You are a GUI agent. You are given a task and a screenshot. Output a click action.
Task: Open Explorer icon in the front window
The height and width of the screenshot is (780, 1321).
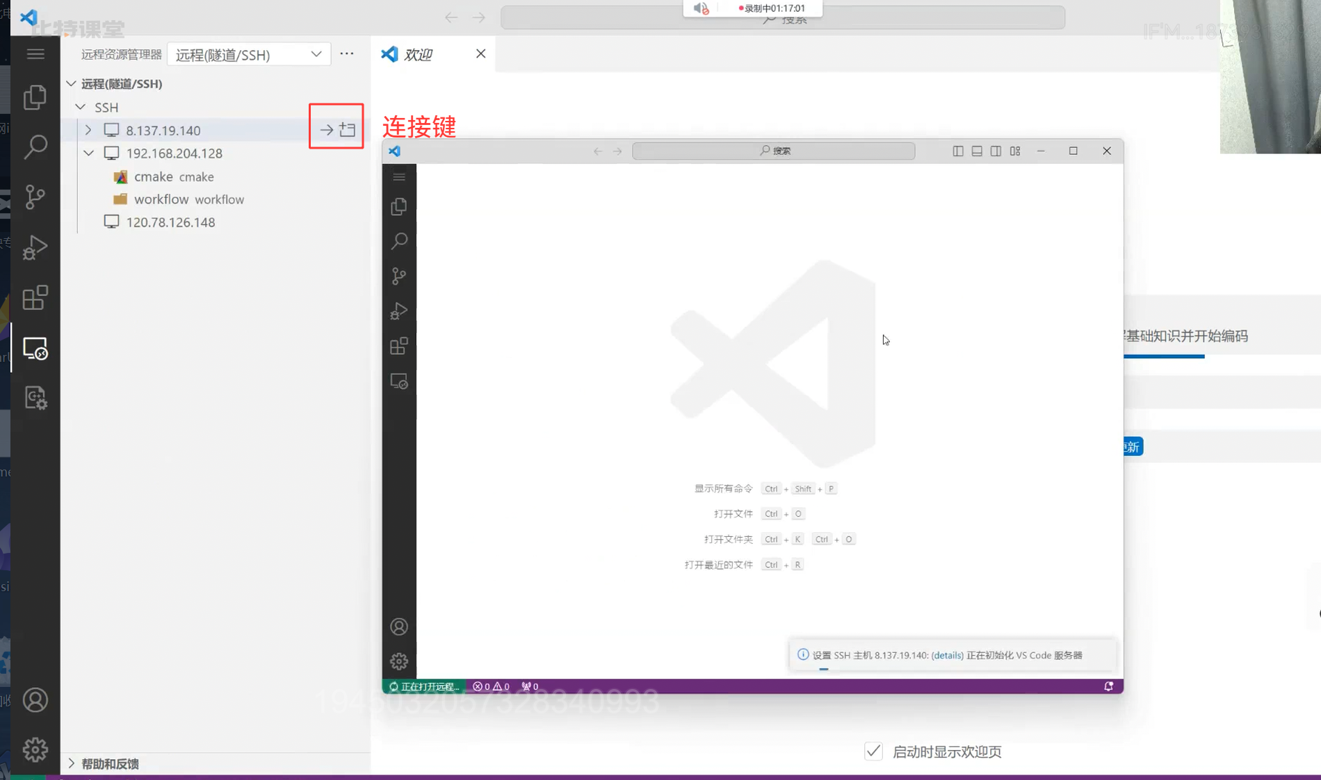coord(399,206)
